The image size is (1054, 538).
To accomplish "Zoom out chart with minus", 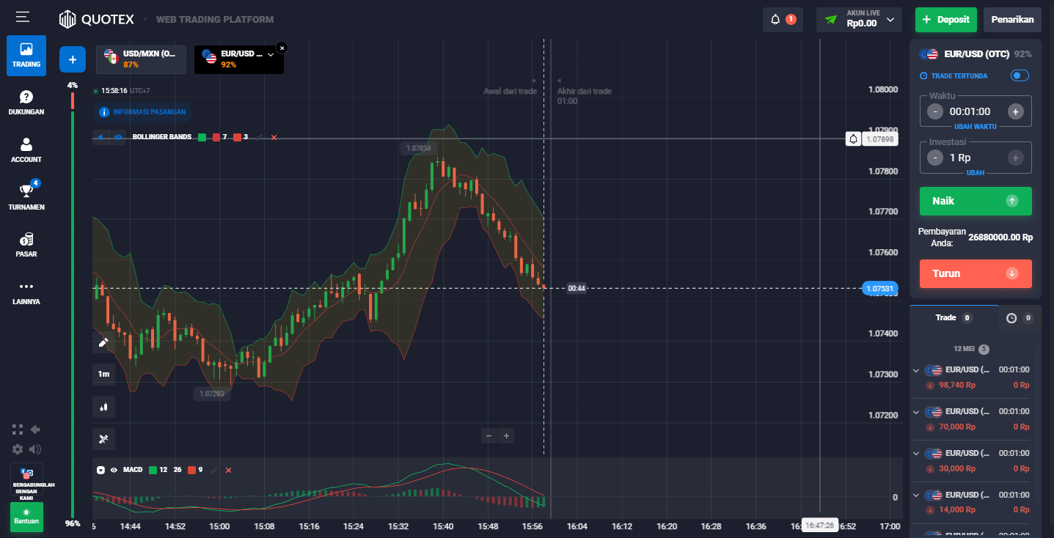I will pos(489,435).
